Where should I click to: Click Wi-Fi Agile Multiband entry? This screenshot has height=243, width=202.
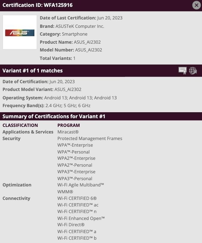tap(80, 185)
